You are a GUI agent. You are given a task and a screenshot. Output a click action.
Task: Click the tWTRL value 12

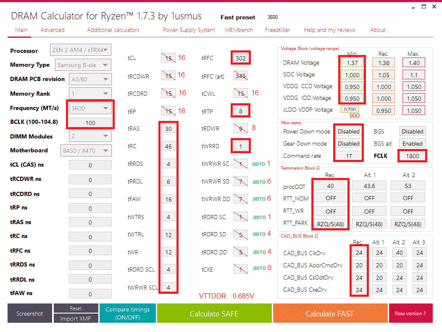(168, 235)
